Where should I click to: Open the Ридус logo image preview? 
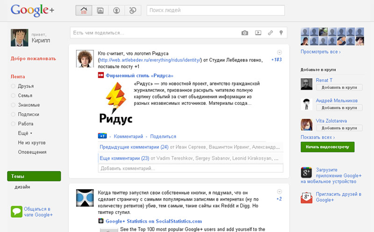click(x=116, y=103)
